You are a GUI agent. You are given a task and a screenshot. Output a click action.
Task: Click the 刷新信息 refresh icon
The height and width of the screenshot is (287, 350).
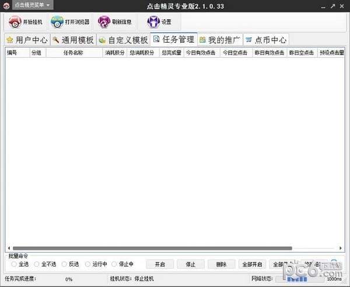click(104, 22)
